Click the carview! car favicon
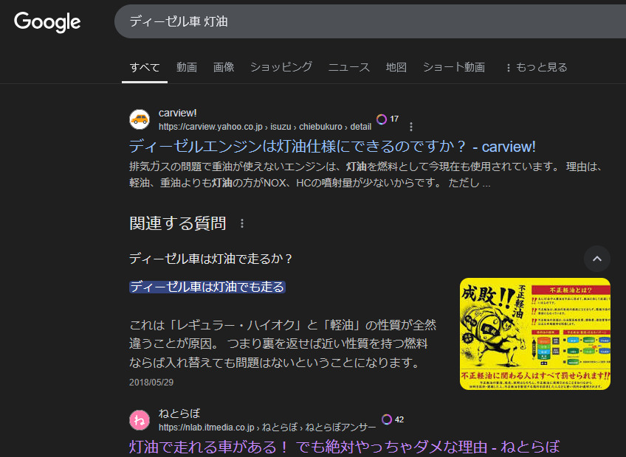 tap(140, 119)
